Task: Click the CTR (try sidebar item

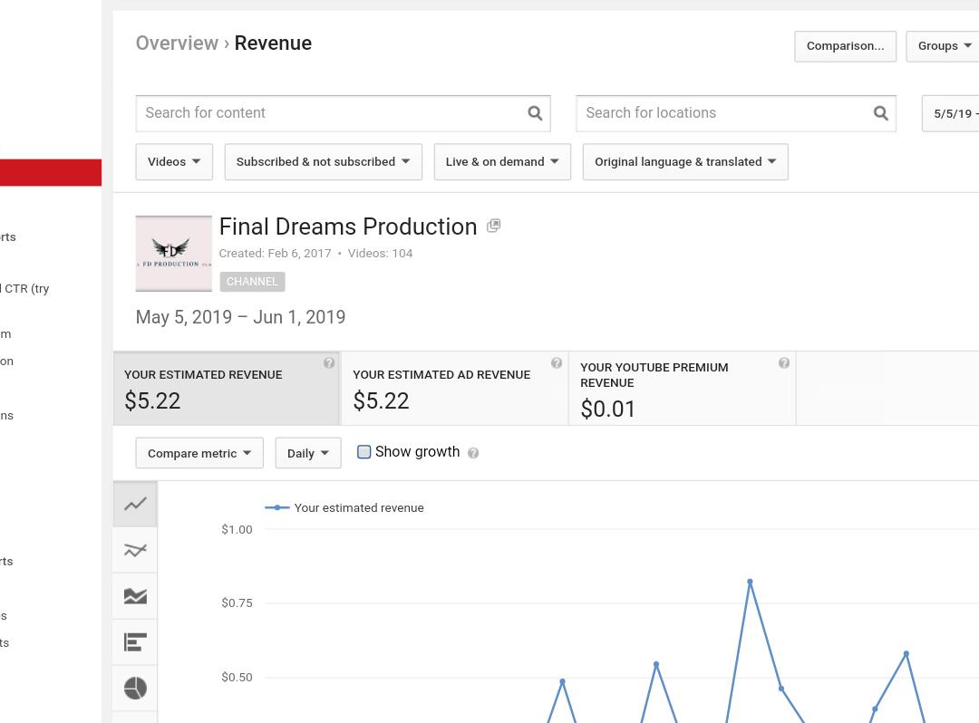Action: coord(25,289)
